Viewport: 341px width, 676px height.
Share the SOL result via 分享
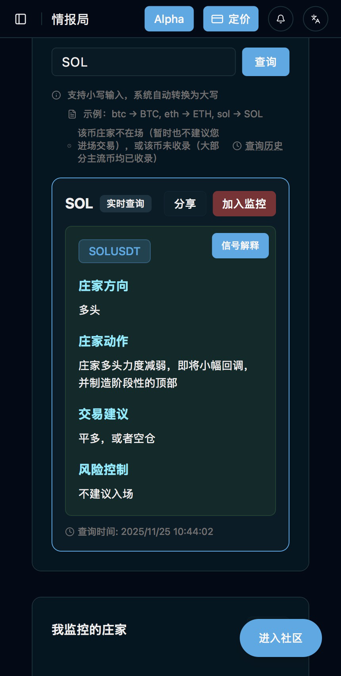[185, 204]
